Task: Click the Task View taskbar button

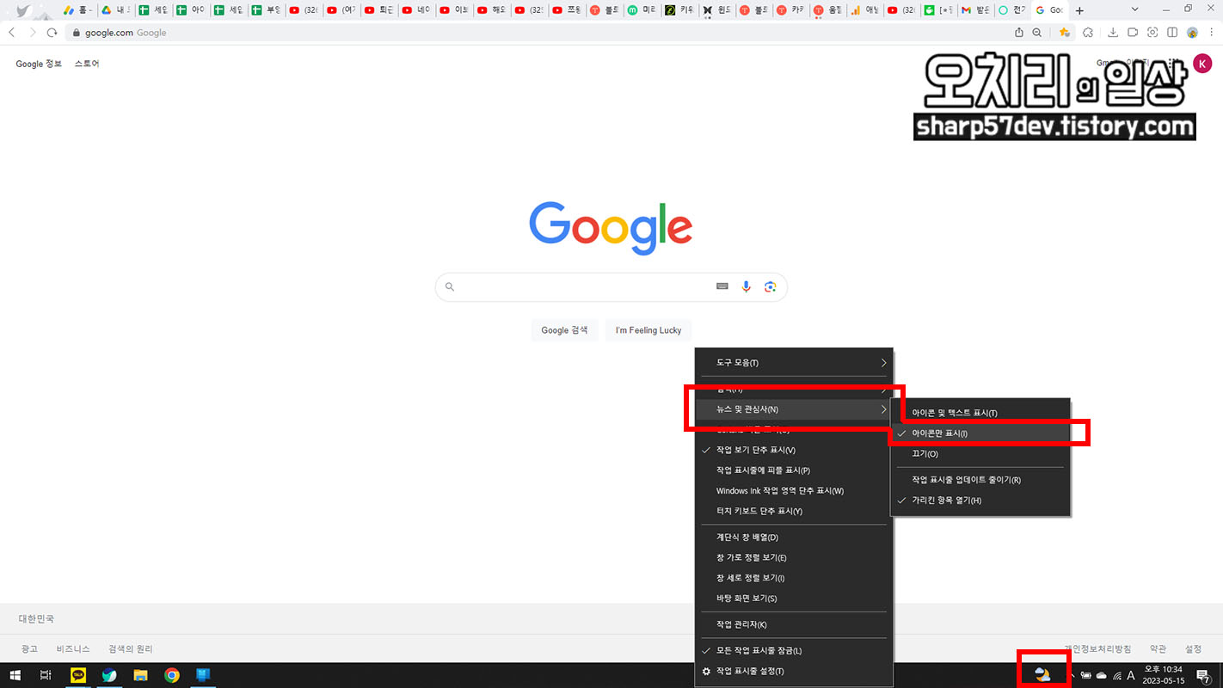Action: [x=46, y=676]
